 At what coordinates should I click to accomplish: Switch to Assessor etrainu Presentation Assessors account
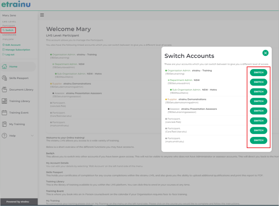258,111
